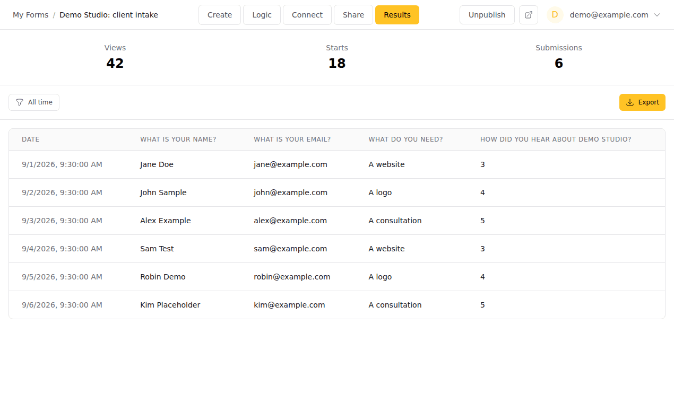Click A website in Jane Doe's row
Viewport: 674px width, 403px height.
[x=386, y=164]
